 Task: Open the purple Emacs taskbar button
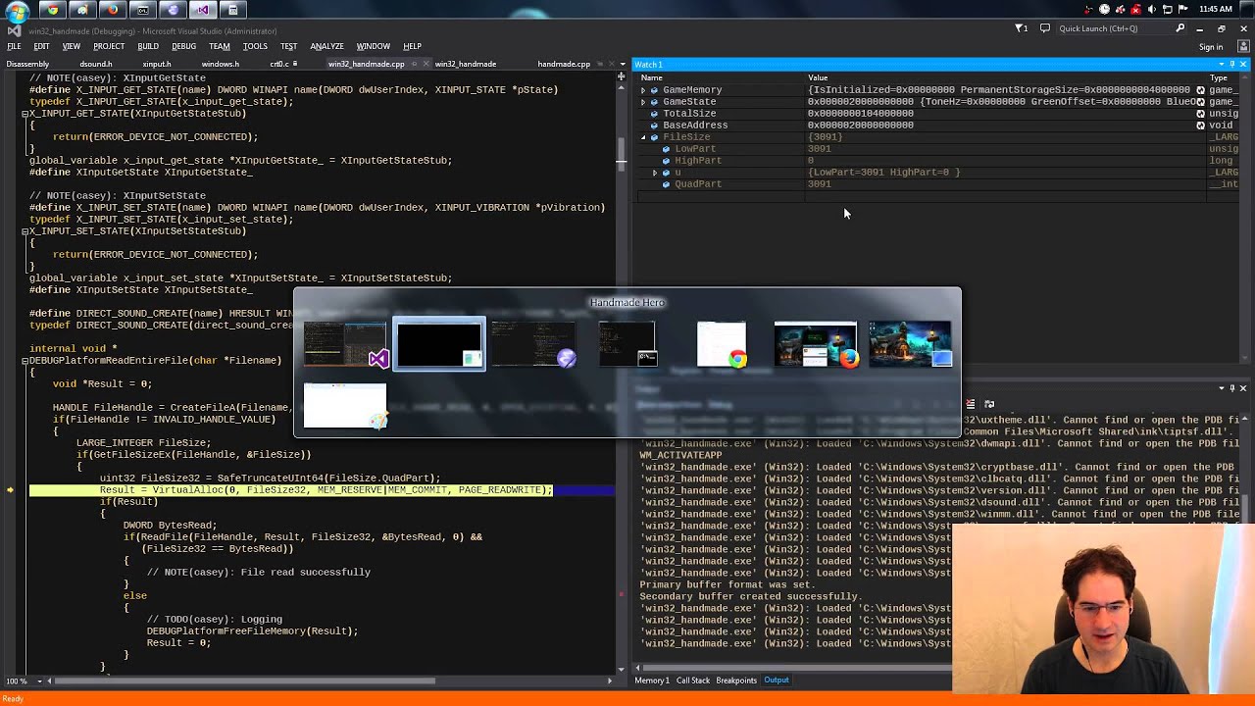tap(173, 10)
